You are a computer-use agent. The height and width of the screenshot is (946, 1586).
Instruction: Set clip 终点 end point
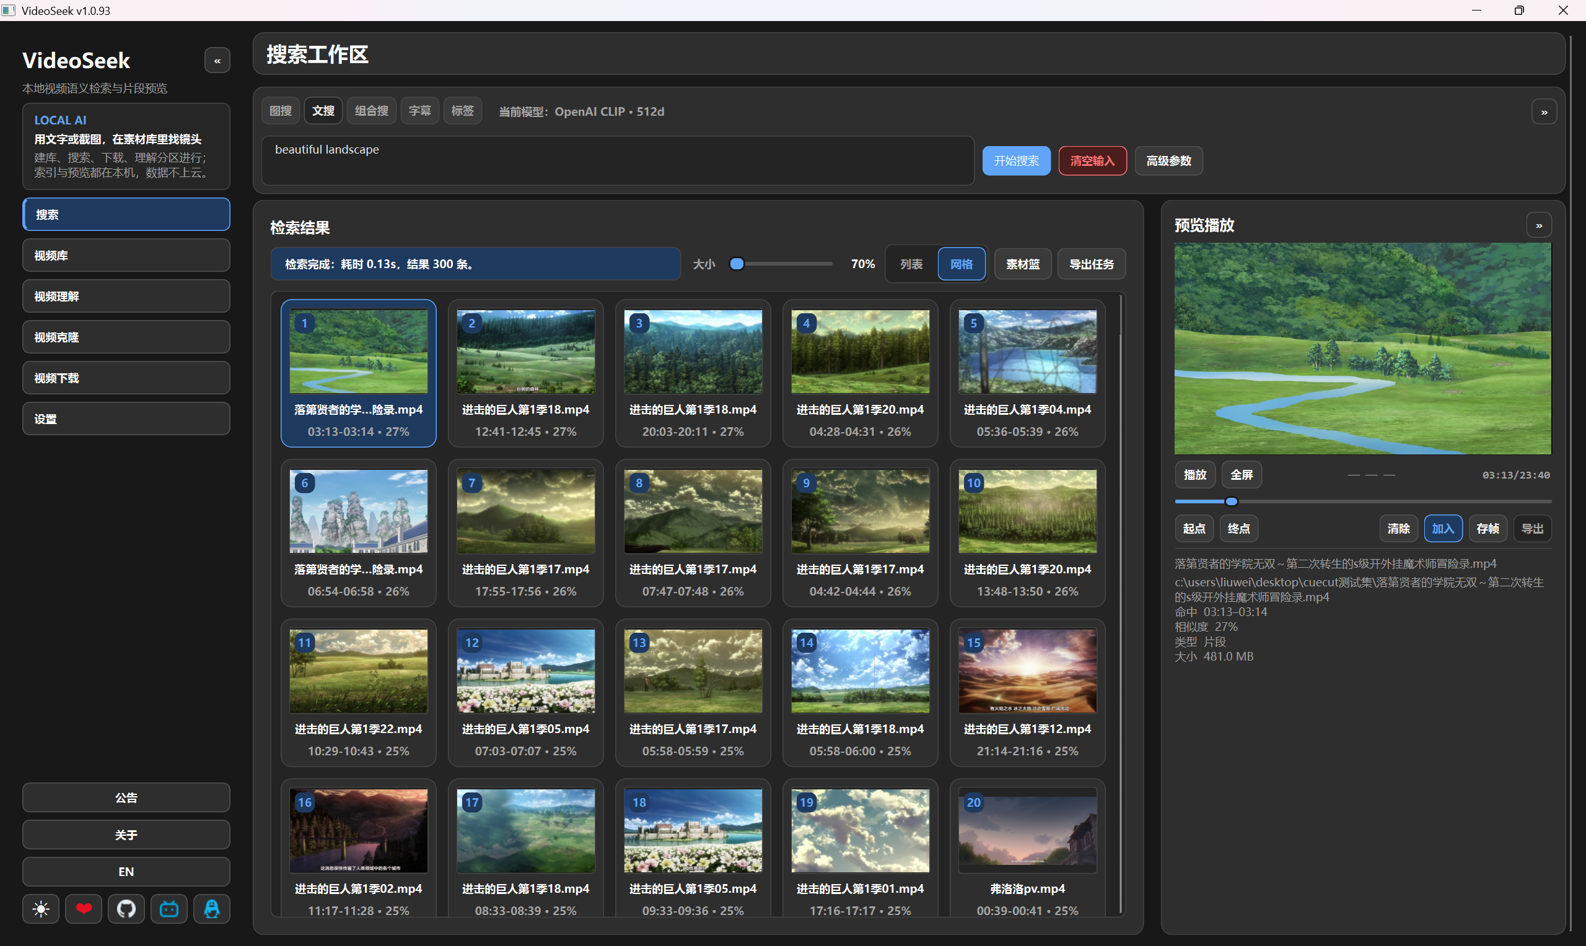(1238, 529)
